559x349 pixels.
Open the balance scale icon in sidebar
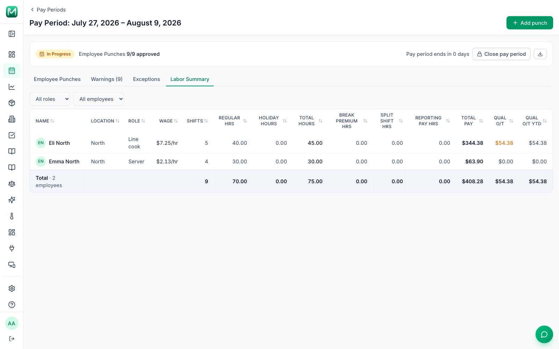pyautogui.click(x=12, y=184)
